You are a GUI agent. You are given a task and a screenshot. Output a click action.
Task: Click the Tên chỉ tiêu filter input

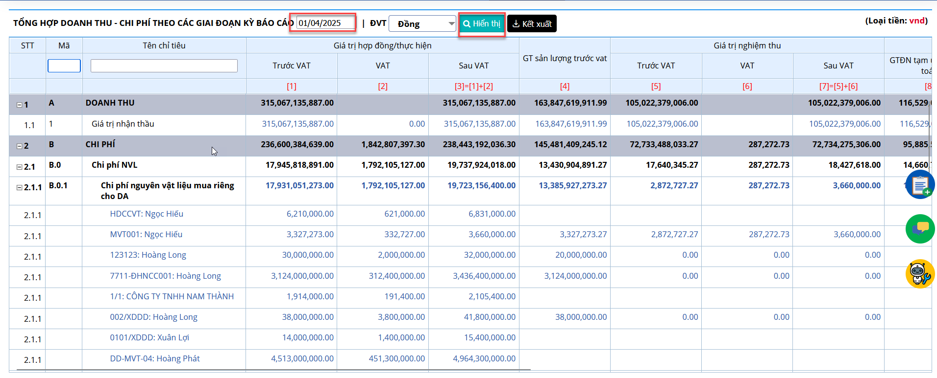(x=164, y=66)
